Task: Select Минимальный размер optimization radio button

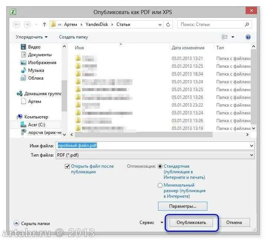Action: [160, 185]
